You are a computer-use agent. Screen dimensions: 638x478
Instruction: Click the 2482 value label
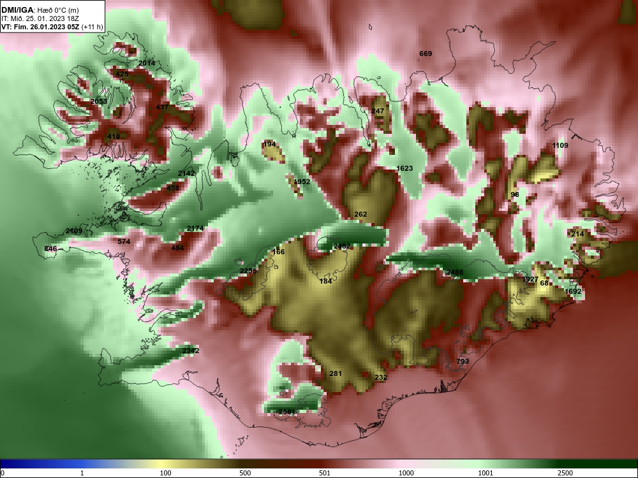(x=342, y=246)
